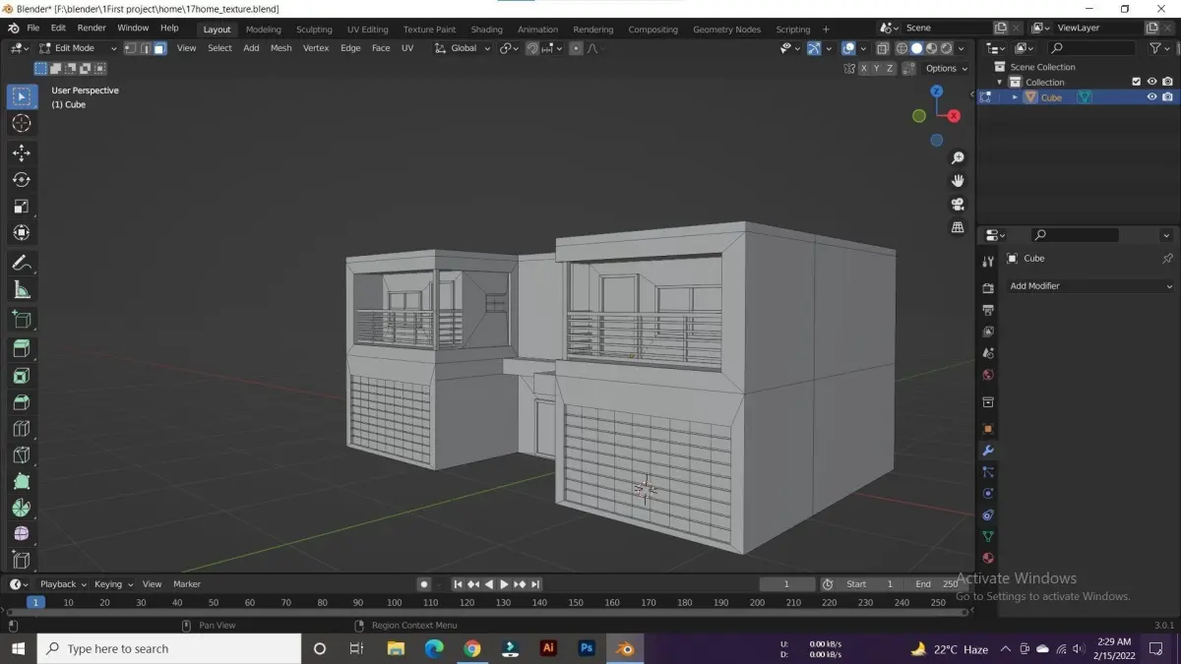The image size is (1181, 664).
Task: Activate the Move tool
Action: coord(22,153)
